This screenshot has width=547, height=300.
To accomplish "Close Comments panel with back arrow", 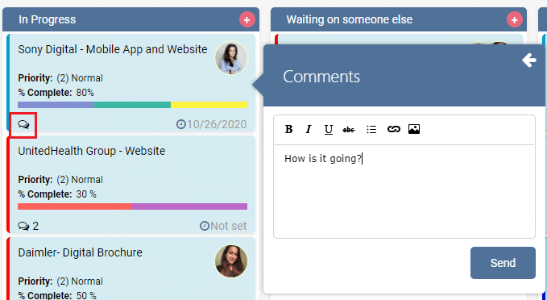I will (x=528, y=60).
